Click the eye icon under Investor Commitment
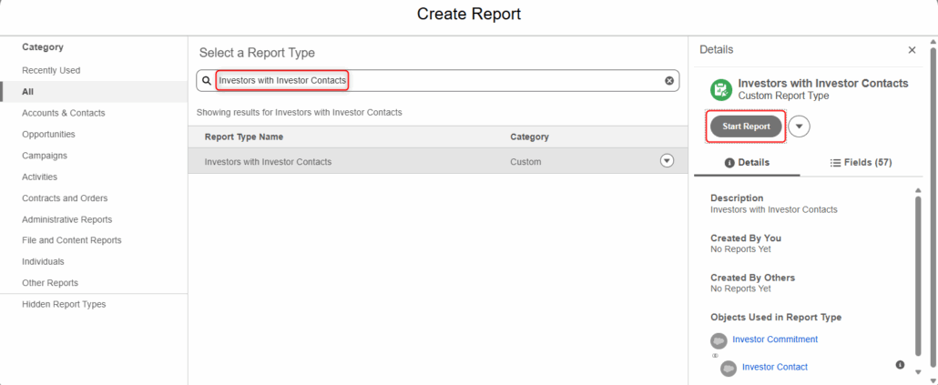This screenshot has height=385, width=938. (x=715, y=356)
